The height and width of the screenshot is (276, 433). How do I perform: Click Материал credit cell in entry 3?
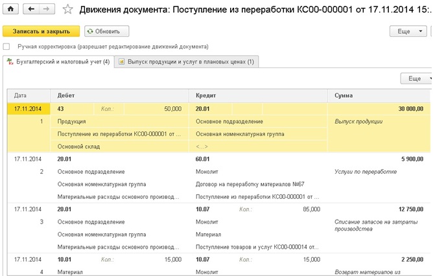pos(258,235)
